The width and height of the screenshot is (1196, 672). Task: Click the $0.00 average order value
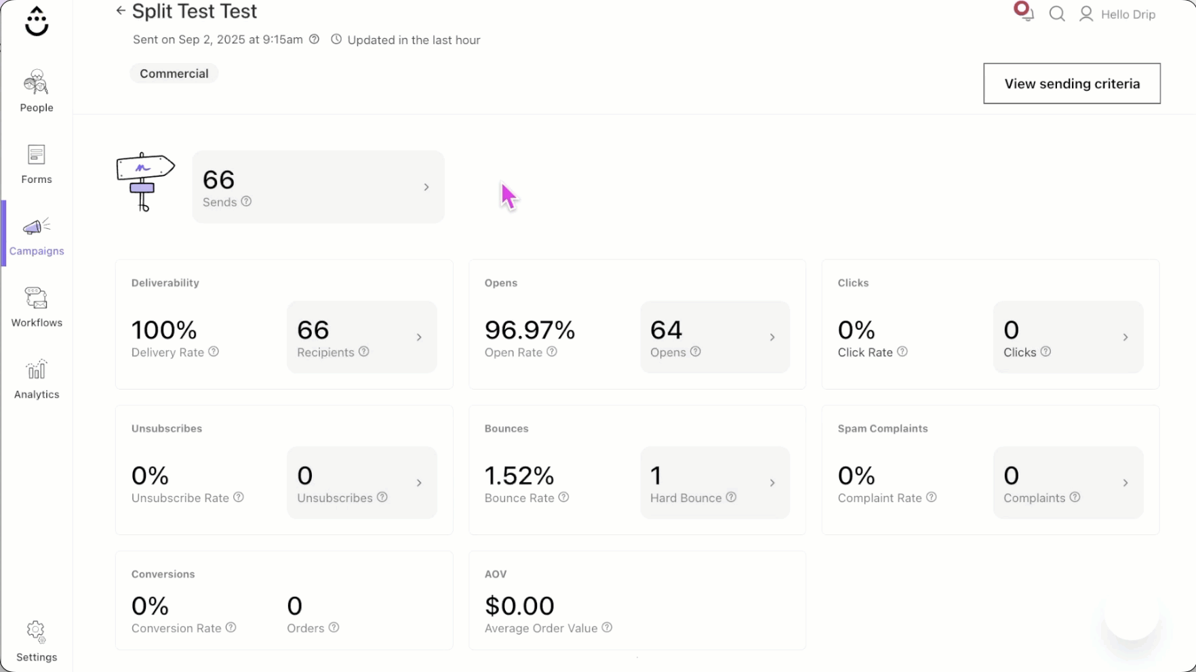tap(519, 606)
